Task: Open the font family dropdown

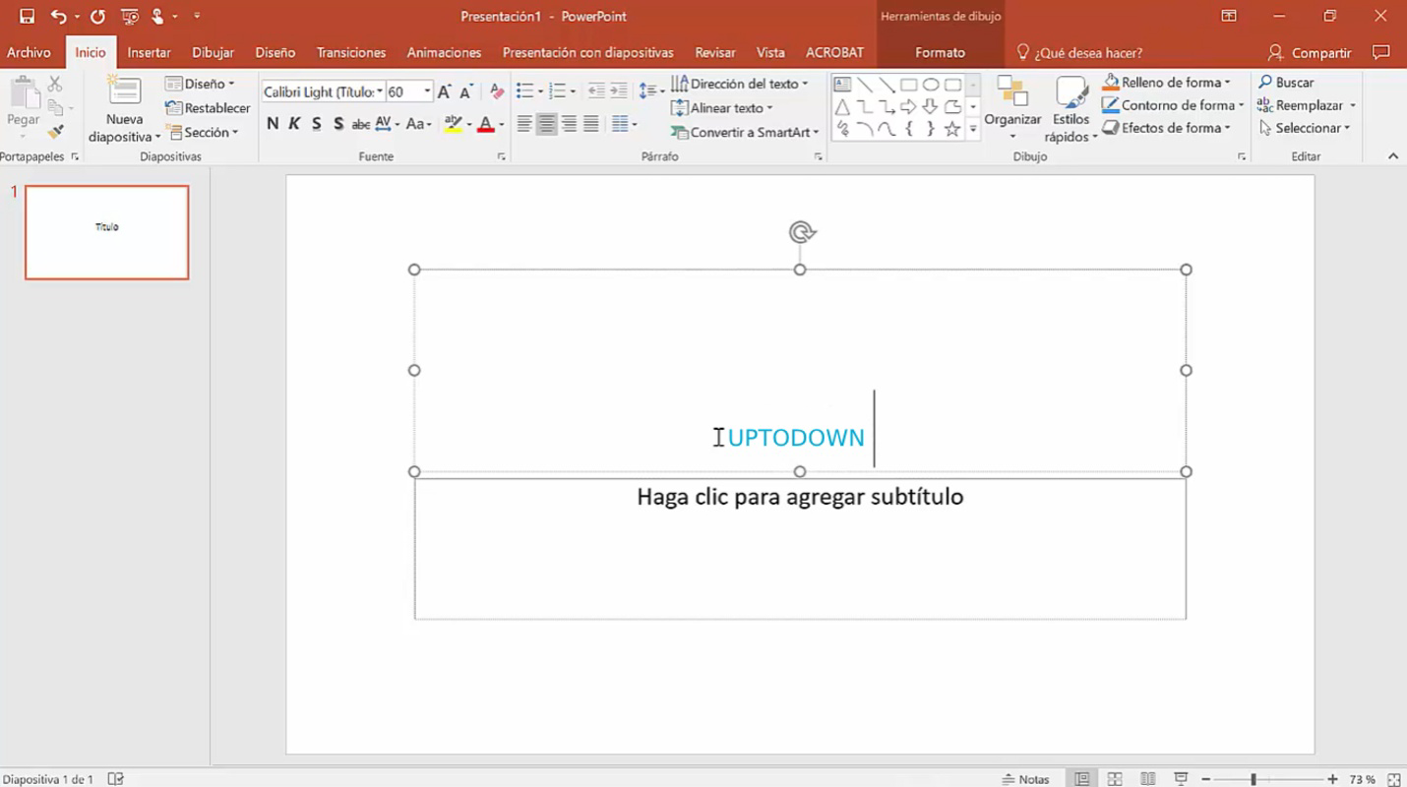Action: point(382,91)
